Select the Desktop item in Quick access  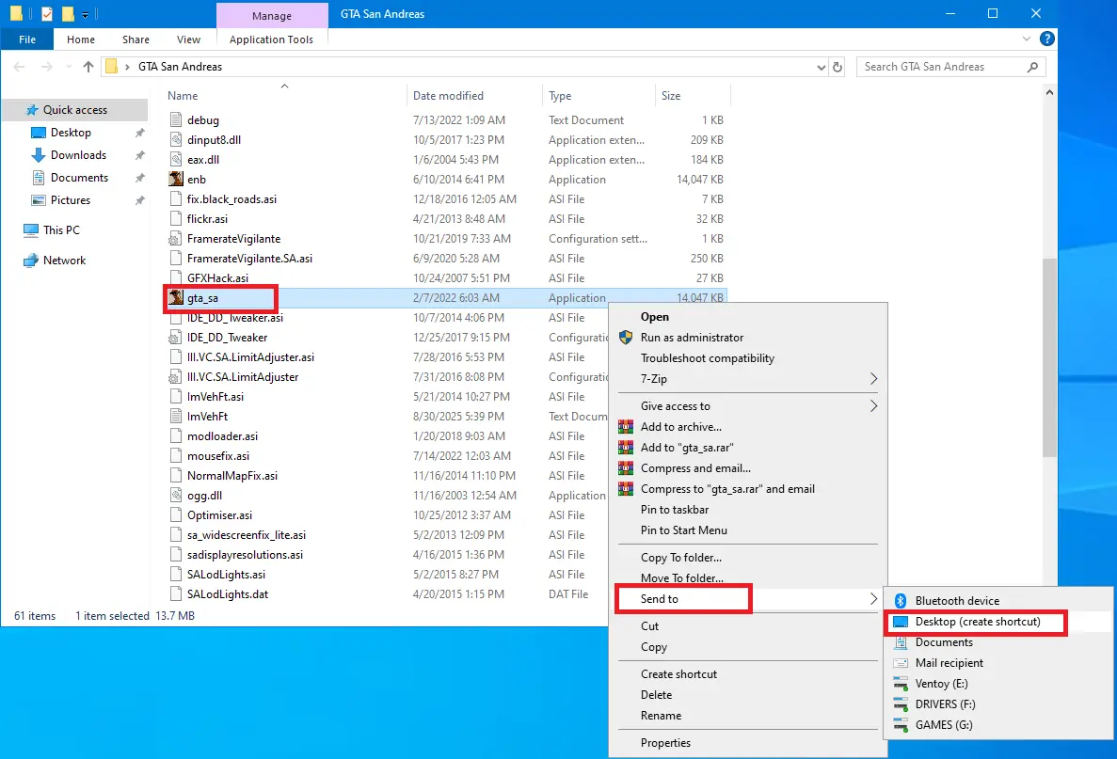tap(71, 133)
